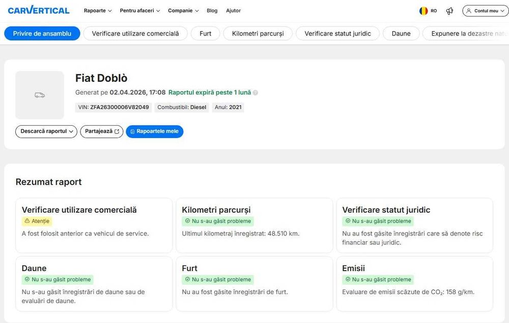Open the Daune summary card
This screenshot has height=323, width=509.
click(x=94, y=284)
